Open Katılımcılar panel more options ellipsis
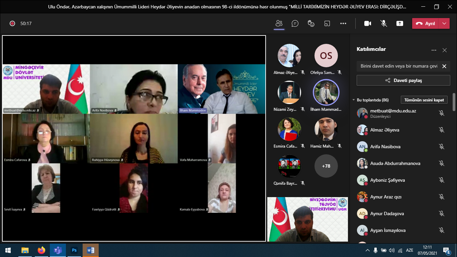 click(x=434, y=50)
